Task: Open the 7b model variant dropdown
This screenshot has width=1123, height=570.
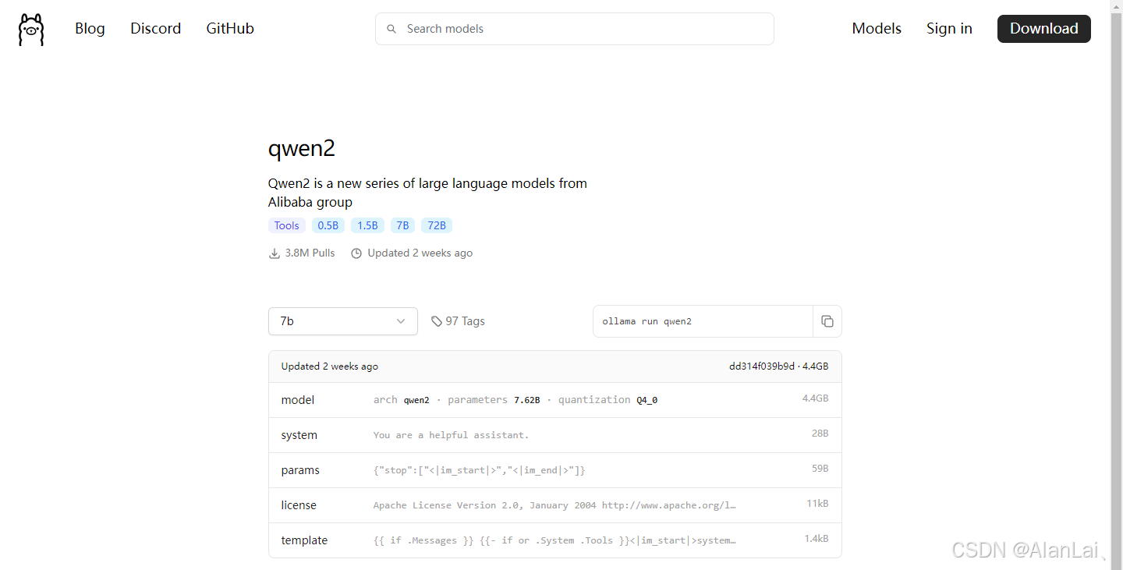Action: click(343, 320)
